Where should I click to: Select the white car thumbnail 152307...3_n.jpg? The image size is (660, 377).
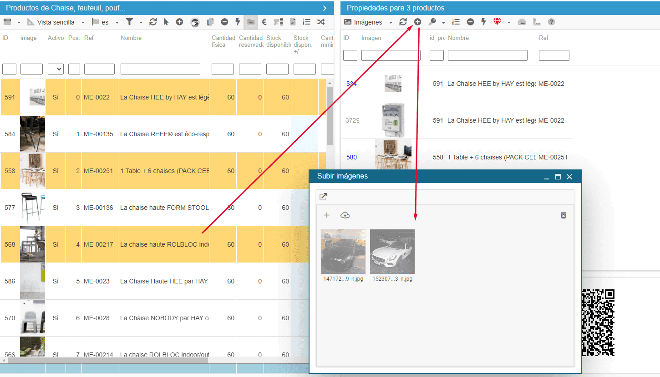(392, 252)
